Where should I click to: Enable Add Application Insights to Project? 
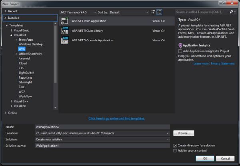(x=180, y=51)
